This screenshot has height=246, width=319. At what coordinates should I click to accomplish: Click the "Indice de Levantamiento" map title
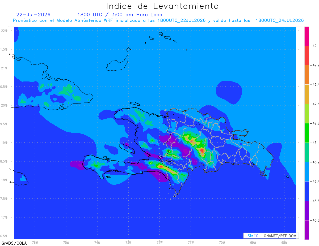coord(162,6)
